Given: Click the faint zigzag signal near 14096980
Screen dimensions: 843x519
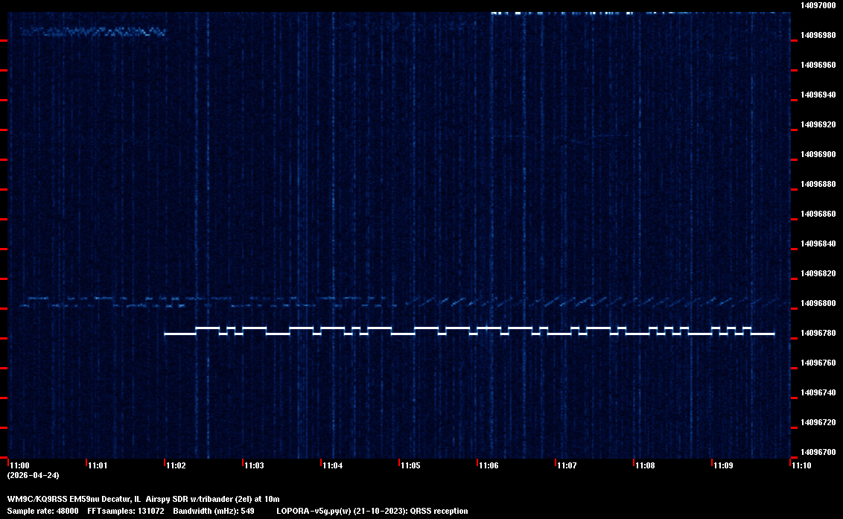Looking at the screenshot, I should click(93, 32).
